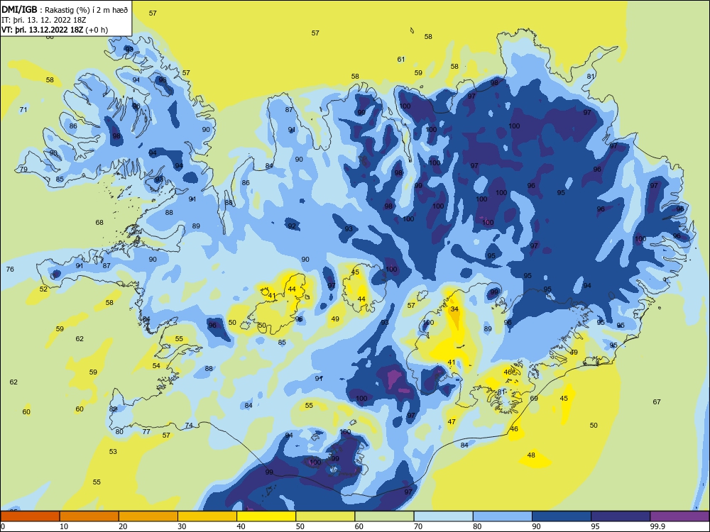Select the legend tick label 90
The width and height of the screenshot is (710, 532).
[536, 526]
